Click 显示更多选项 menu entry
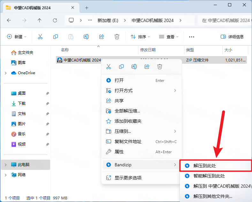252x202 pixels. pos(128,178)
